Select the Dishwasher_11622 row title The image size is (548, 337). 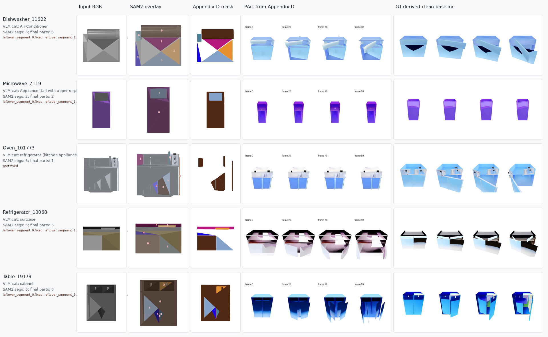click(25, 19)
